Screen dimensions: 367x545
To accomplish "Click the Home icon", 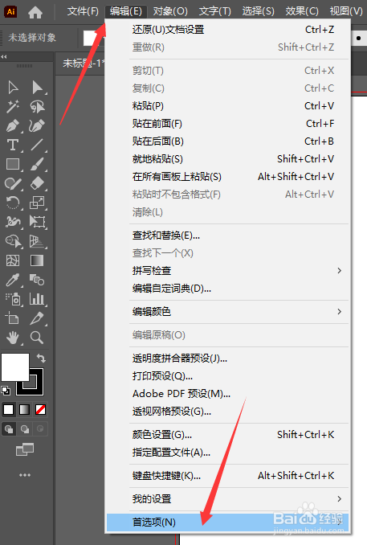I will click(x=35, y=12).
